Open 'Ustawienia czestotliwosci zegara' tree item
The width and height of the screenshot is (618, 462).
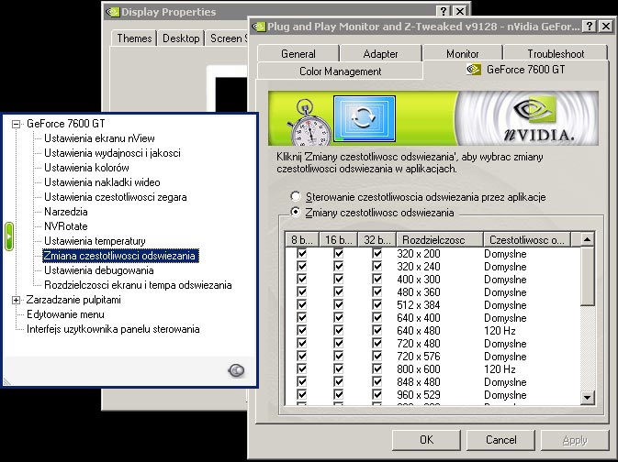116,197
